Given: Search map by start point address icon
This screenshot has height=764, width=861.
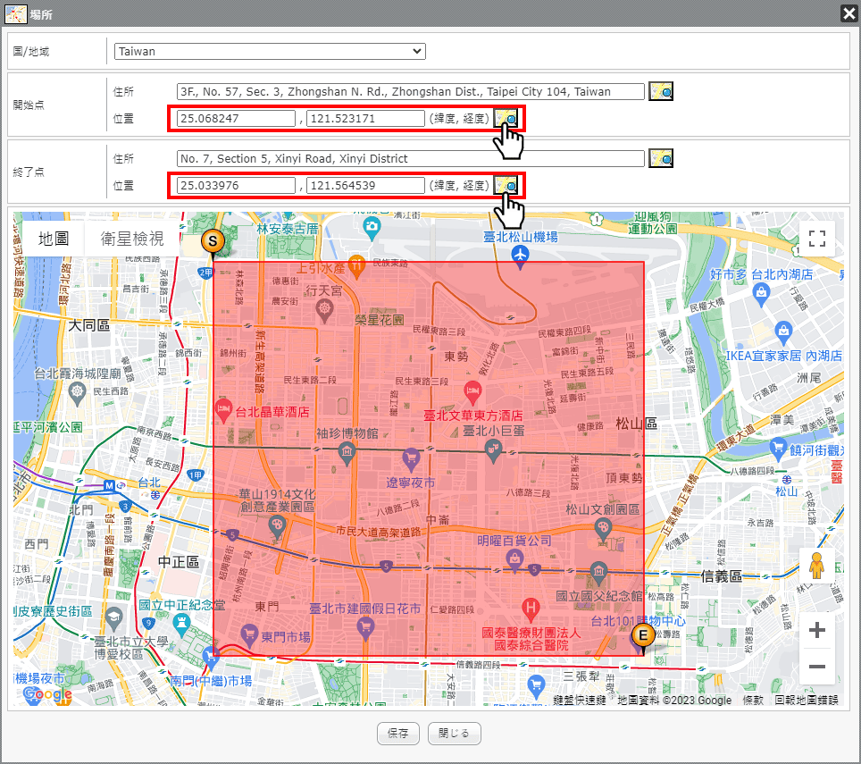Looking at the screenshot, I should (661, 91).
